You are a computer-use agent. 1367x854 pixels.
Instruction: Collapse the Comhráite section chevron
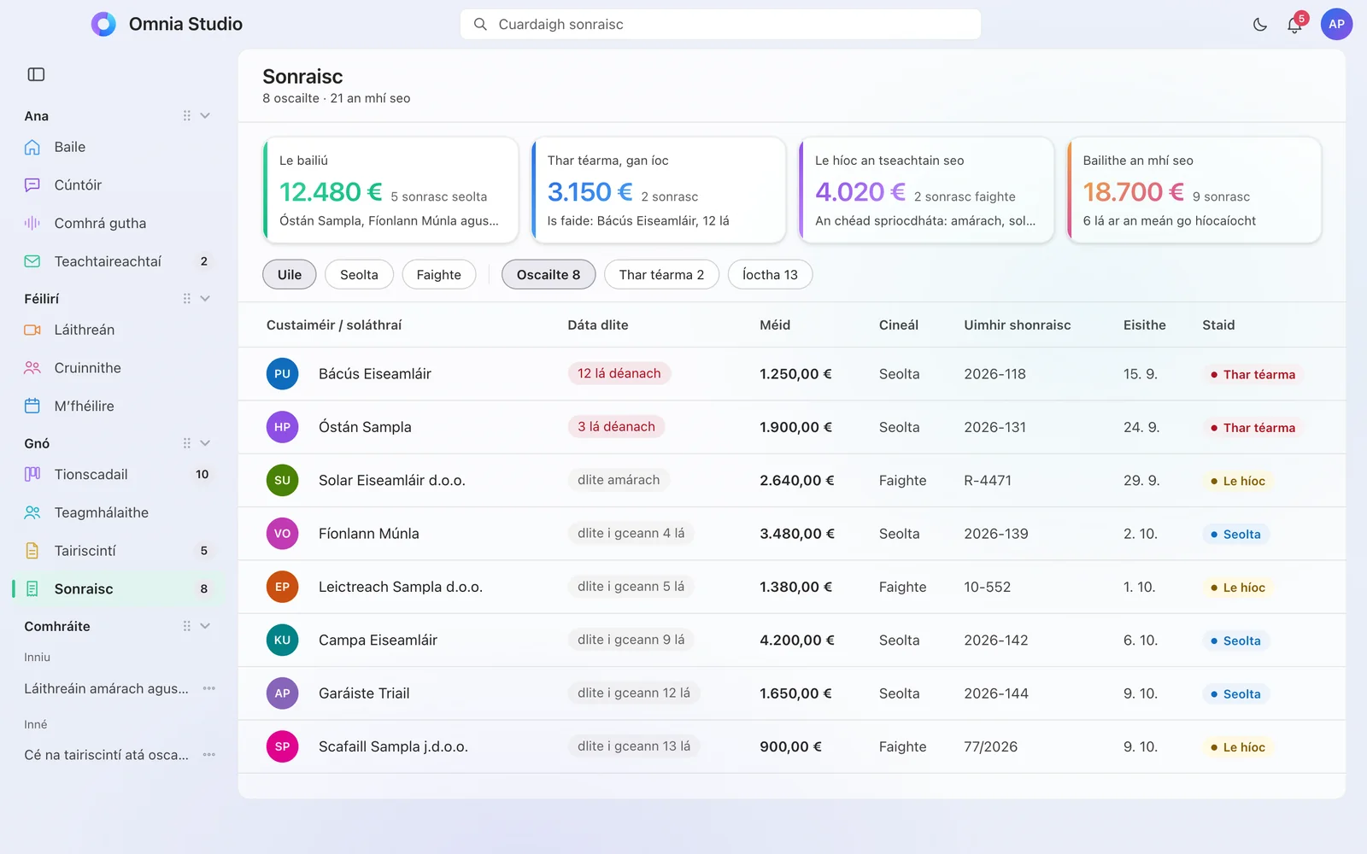(x=205, y=626)
